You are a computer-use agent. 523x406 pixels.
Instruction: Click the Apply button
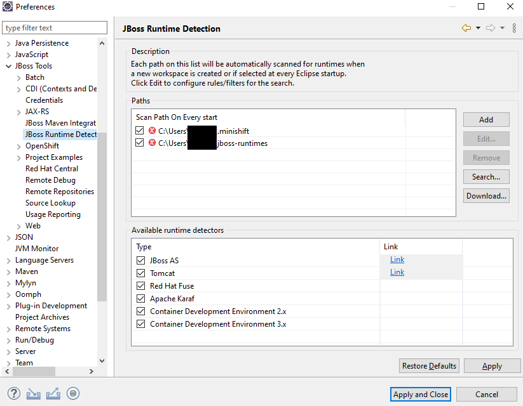click(492, 365)
